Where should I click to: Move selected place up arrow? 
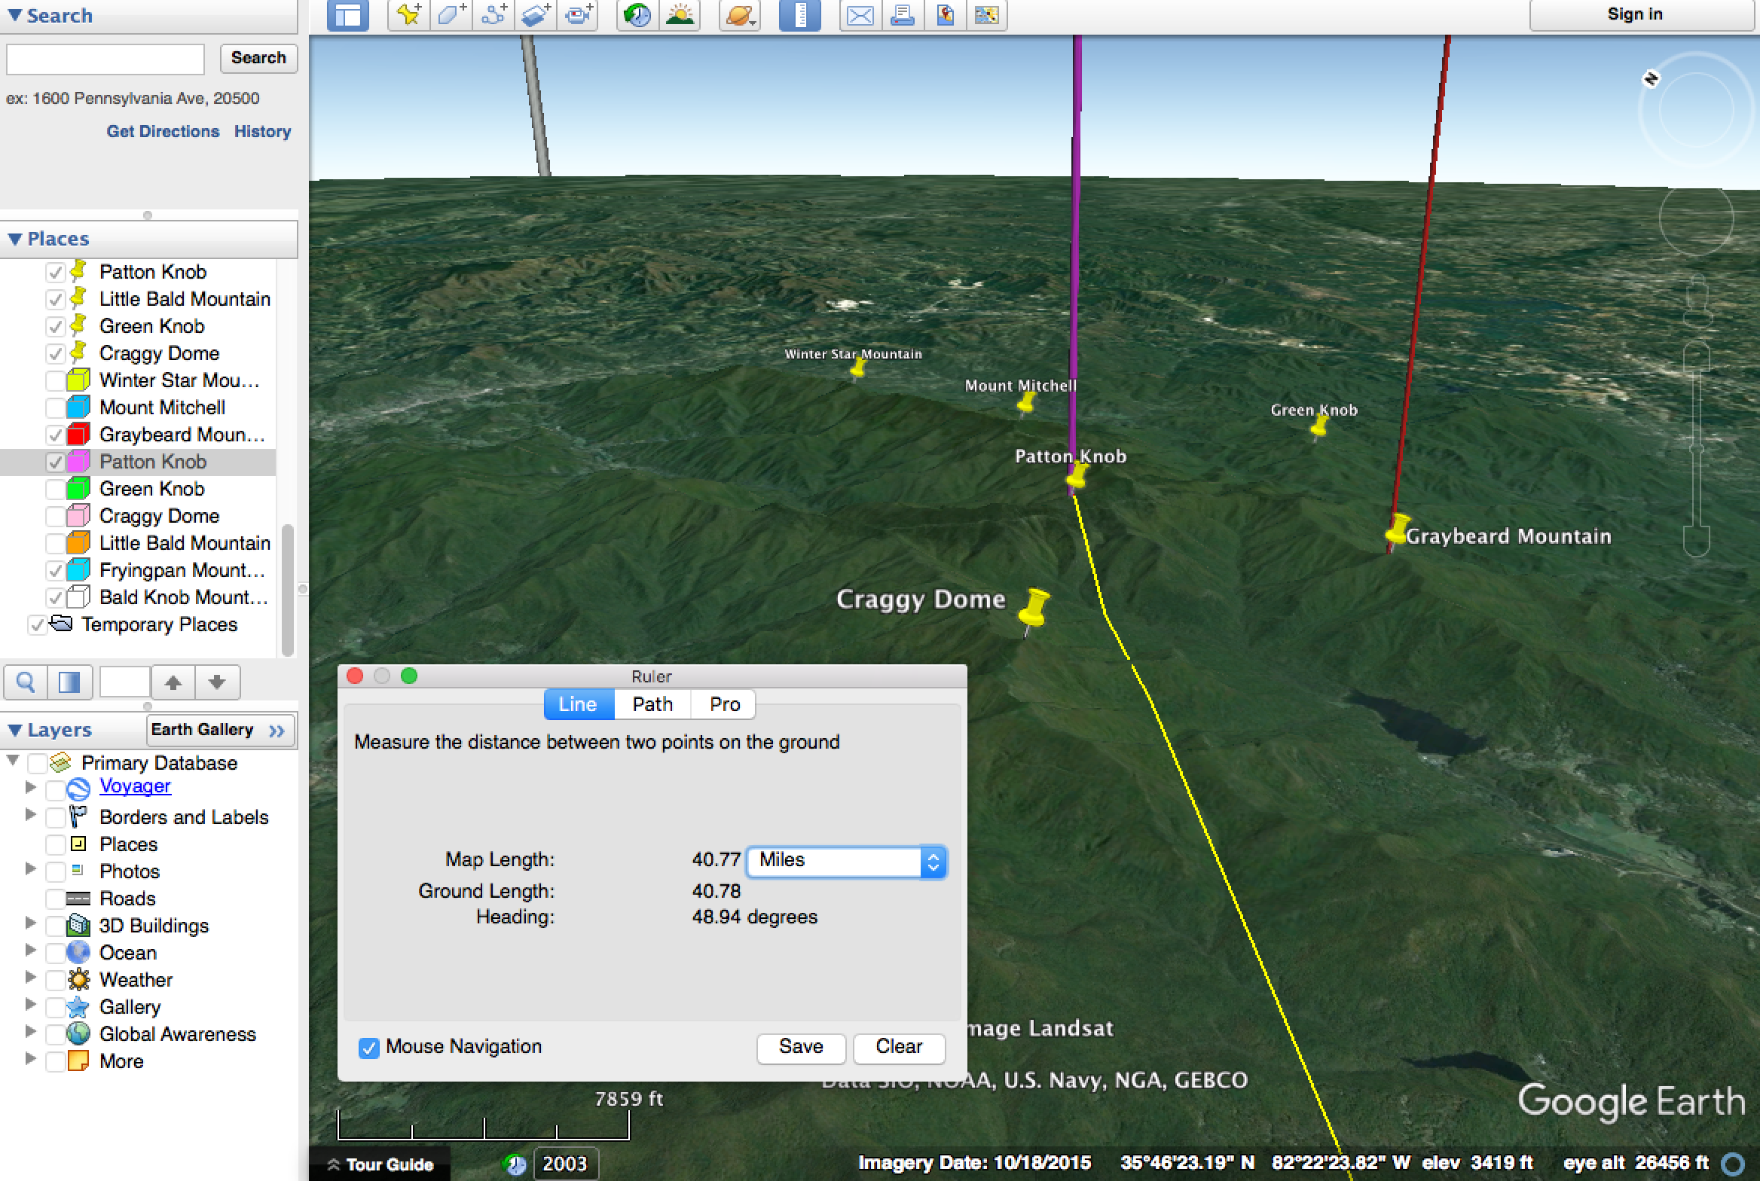[173, 682]
